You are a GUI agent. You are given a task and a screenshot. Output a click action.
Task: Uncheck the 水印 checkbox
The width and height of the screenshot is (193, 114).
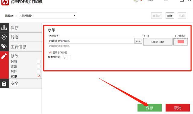pos(39,76)
